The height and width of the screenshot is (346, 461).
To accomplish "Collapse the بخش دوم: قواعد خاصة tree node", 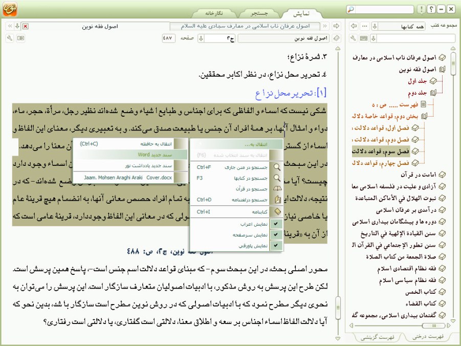I will [x=424, y=116].
